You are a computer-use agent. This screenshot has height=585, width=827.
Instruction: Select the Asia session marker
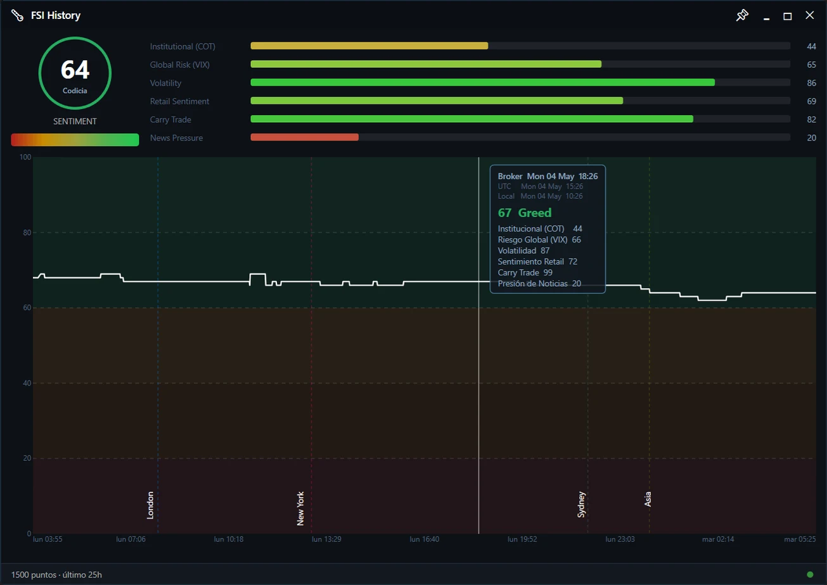coord(648,499)
